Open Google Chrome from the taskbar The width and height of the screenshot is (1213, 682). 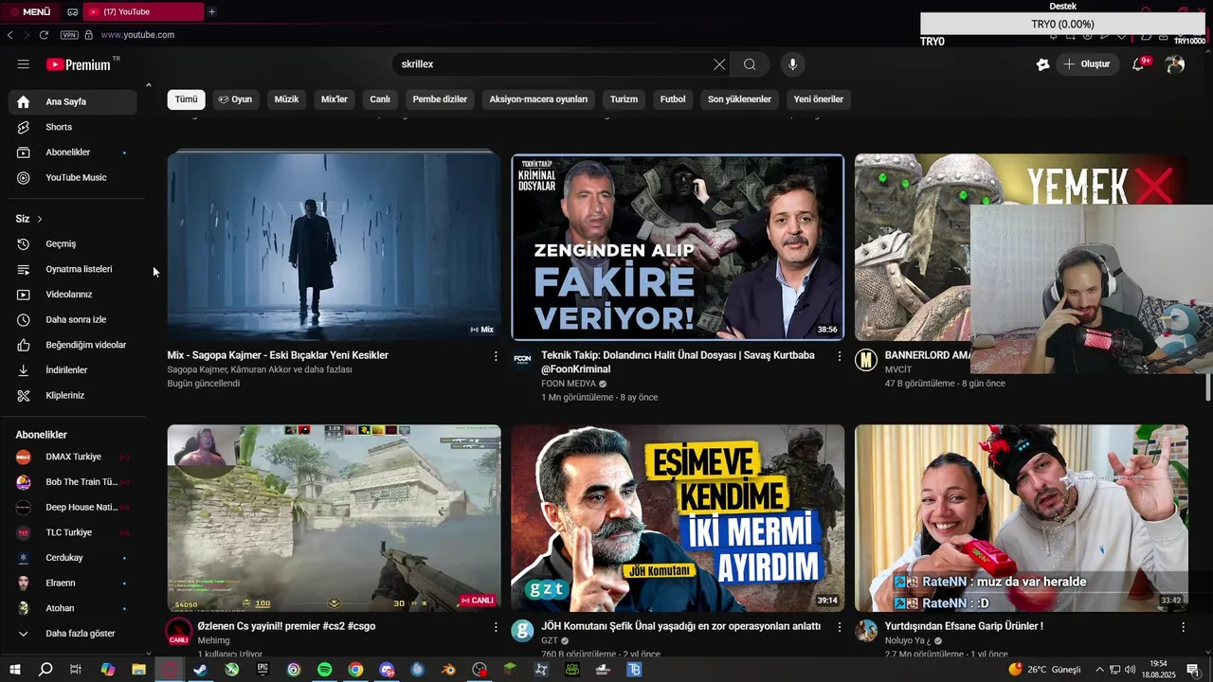coord(355,670)
